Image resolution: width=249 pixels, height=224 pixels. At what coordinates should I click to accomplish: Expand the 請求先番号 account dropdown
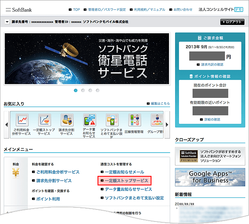pyautogui.click(x=7, y=22)
